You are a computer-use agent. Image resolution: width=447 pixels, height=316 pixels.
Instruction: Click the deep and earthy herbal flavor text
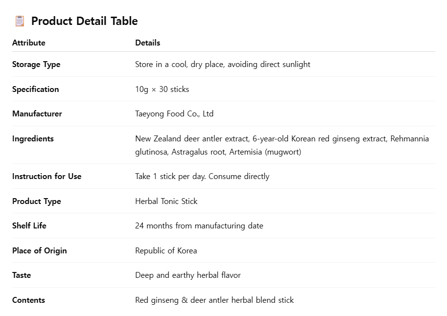[x=188, y=275]
